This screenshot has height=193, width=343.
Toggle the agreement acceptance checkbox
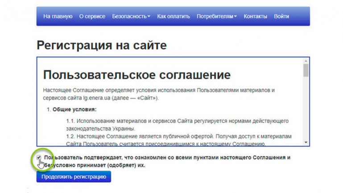pyautogui.click(x=39, y=157)
